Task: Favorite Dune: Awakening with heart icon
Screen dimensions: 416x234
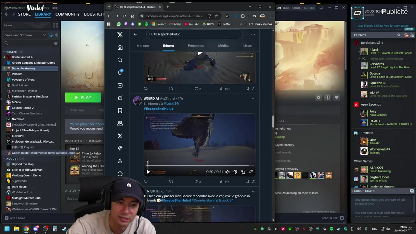Action: tap(337, 97)
